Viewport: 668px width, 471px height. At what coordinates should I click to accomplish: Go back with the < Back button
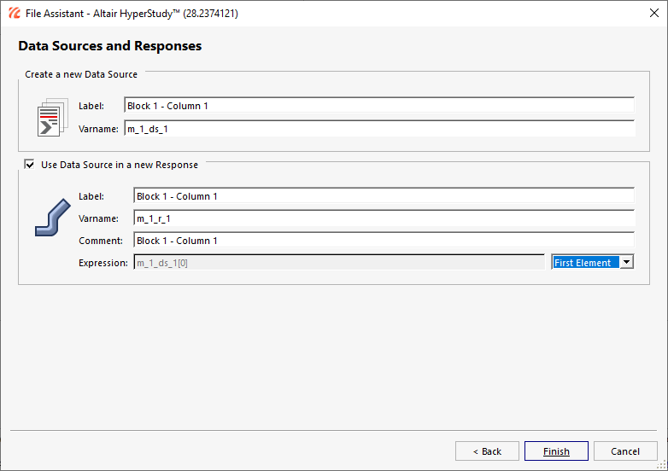coord(487,451)
